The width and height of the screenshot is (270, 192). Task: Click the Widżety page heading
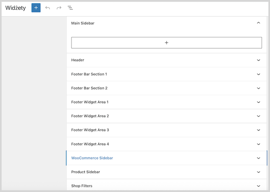point(15,8)
